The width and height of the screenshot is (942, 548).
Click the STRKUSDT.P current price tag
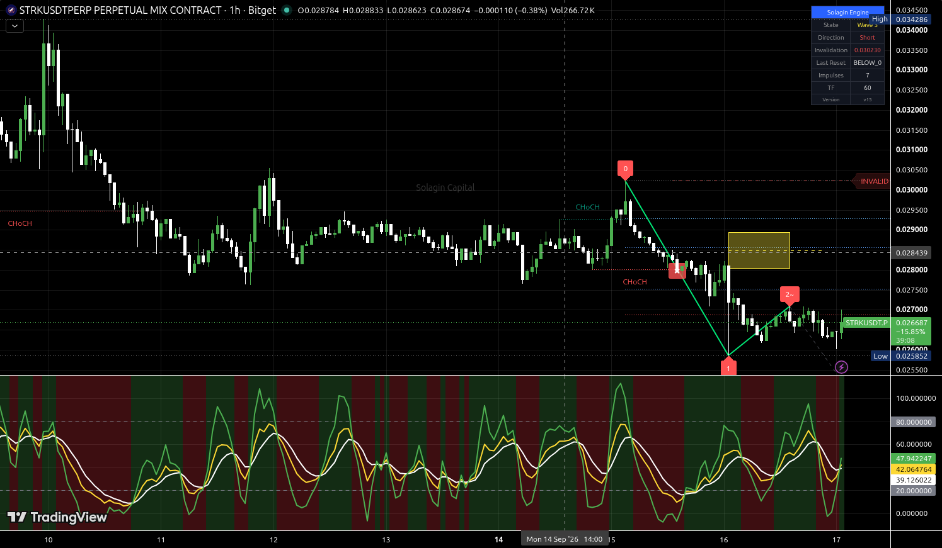866,323
